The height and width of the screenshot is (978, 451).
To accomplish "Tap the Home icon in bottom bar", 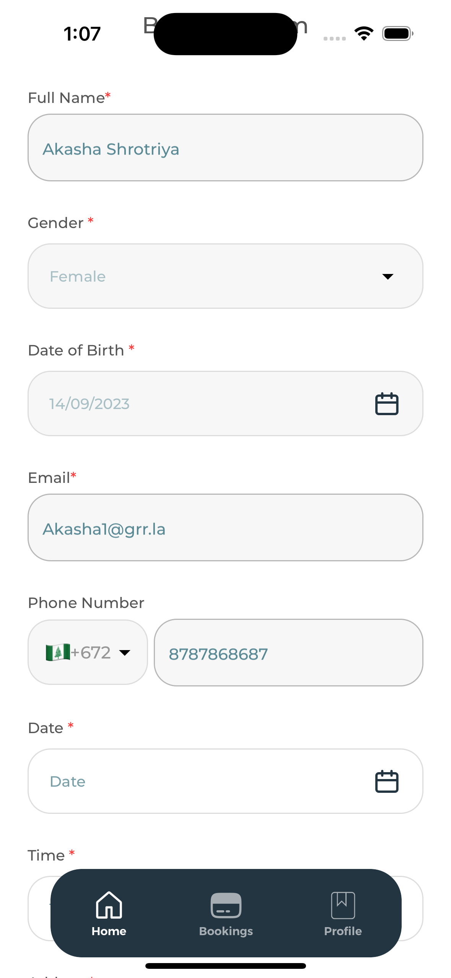I will pyautogui.click(x=109, y=905).
